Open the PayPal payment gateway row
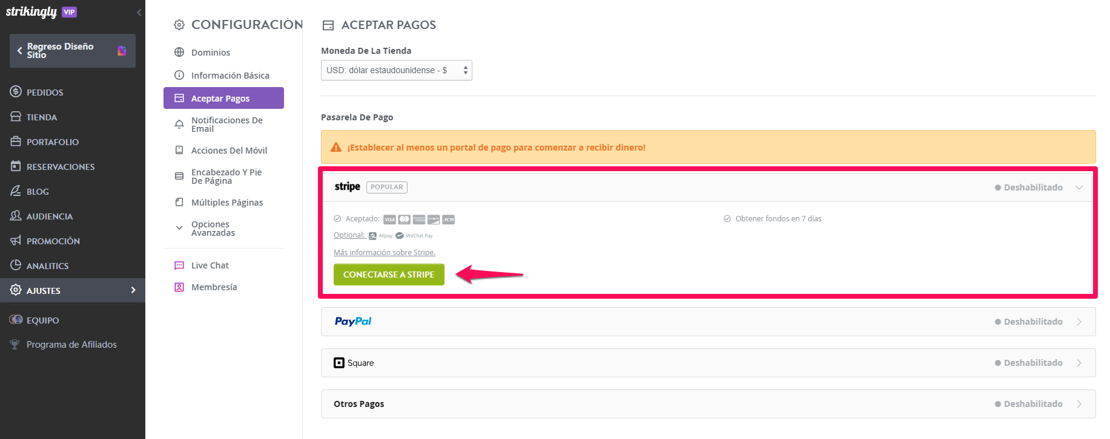This screenshot has width=1110, height=439. (x=708, y=322)
